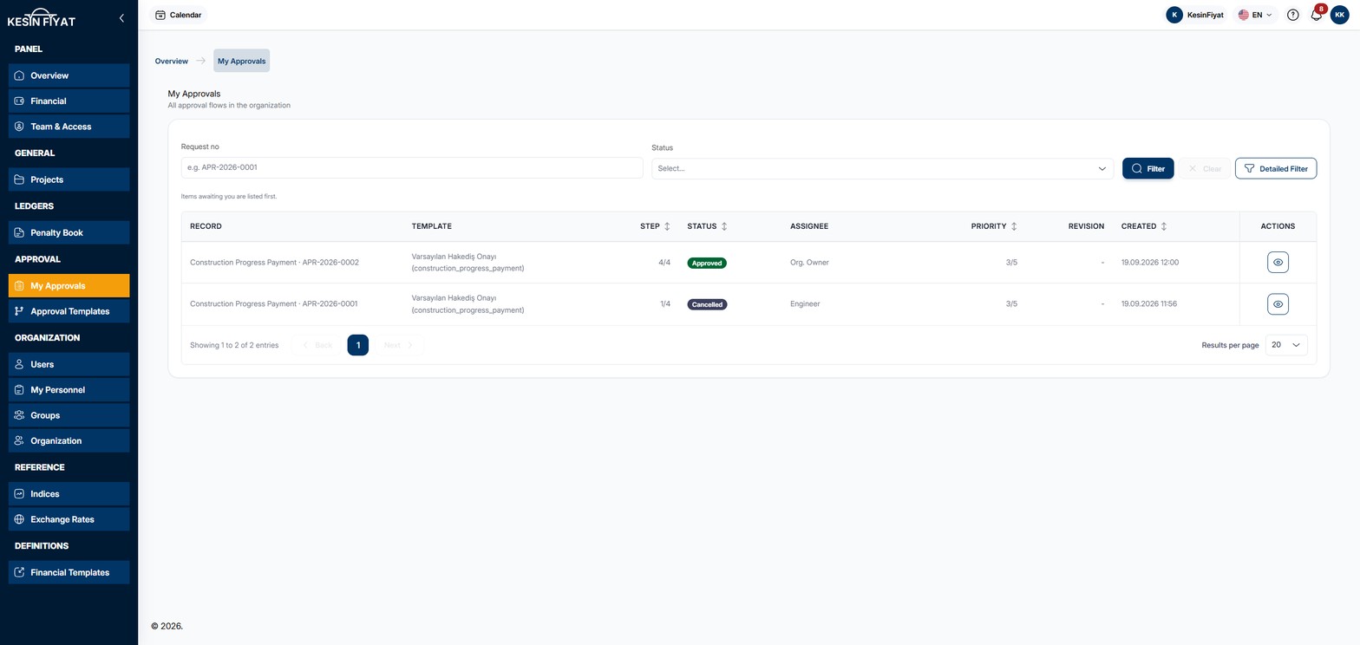Go back to Overview breadcrumb
This screenshot has width=1360, height=645.
pos(172,61)
